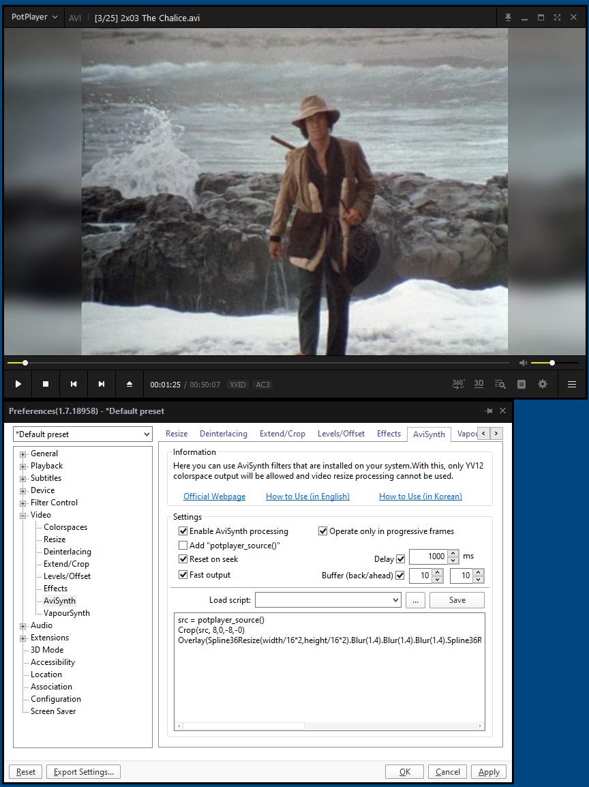Screen dimensions: 589x787
Task: Toggle Enable AviSynth processing checkbox
Action: point(183,531)
